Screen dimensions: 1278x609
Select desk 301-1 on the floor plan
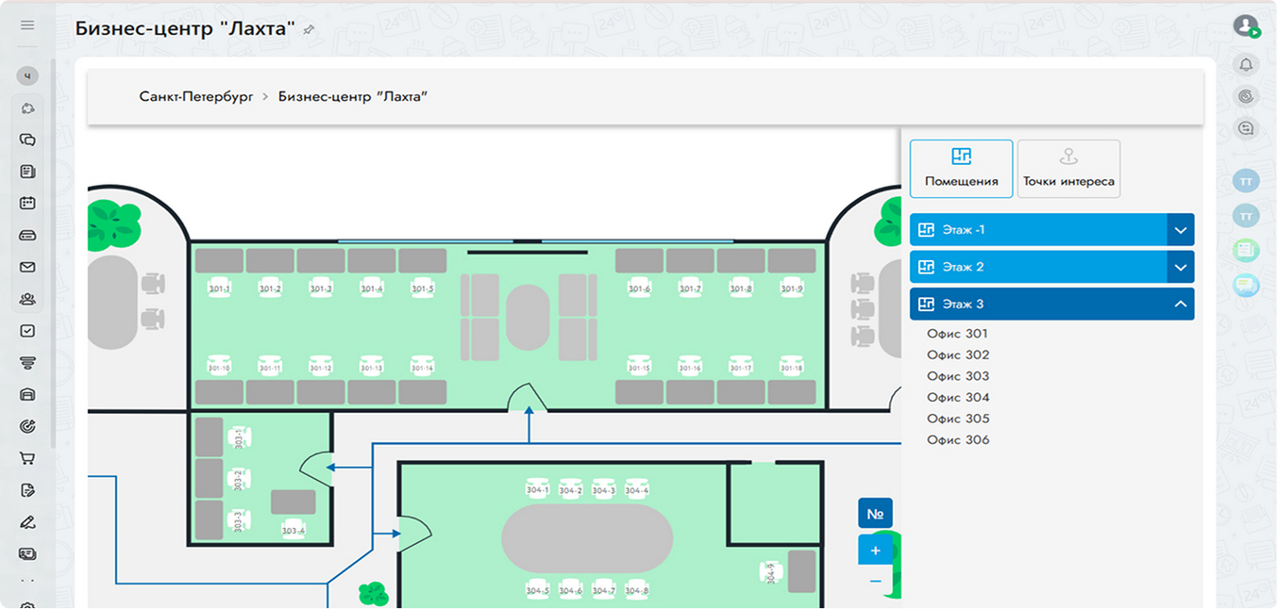pyautogui.click(x=220, y=288)
